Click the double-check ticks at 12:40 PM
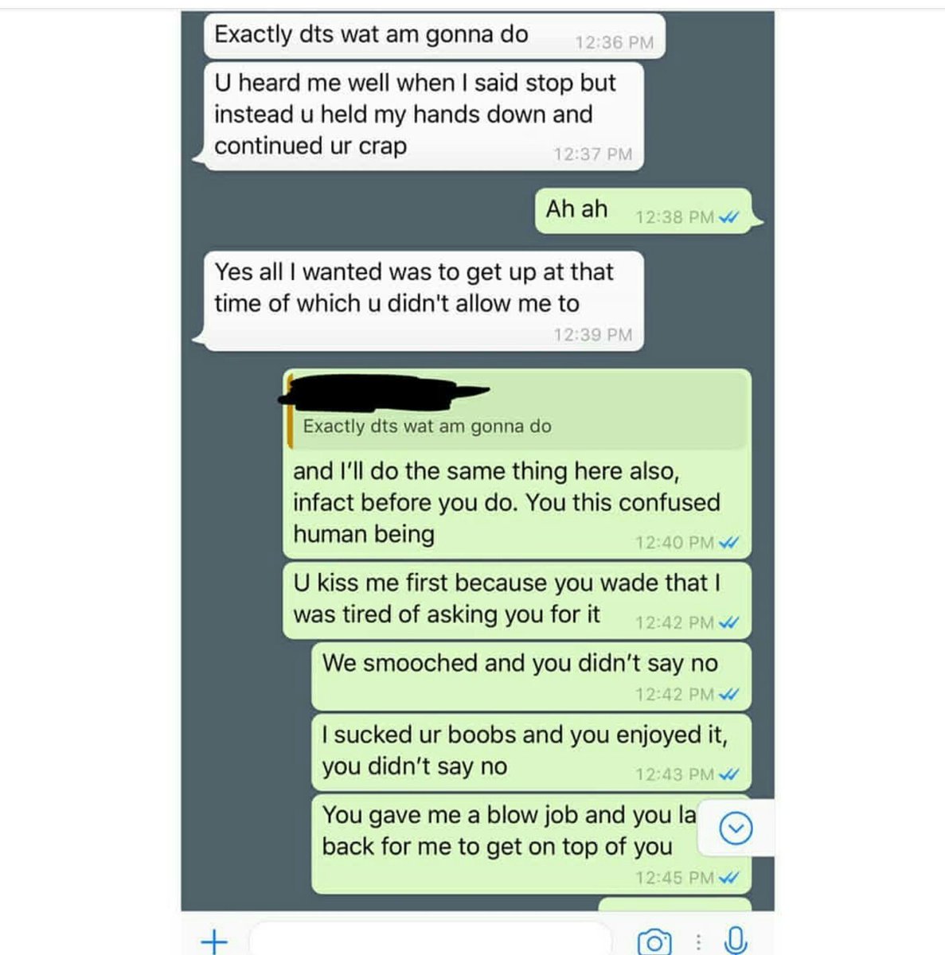This screenshot has width=945, height=955. [728, 543]
